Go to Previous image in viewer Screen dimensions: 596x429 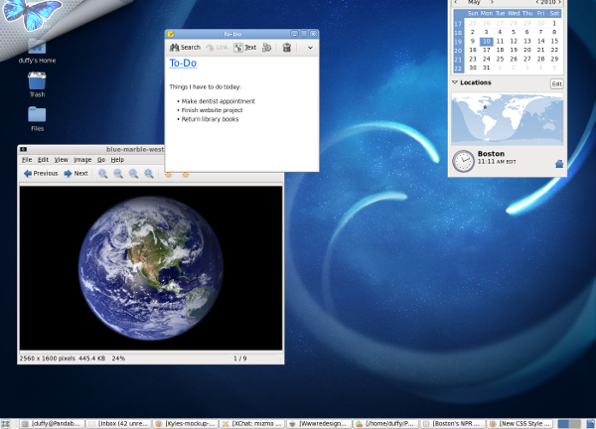tap(41, 173)
